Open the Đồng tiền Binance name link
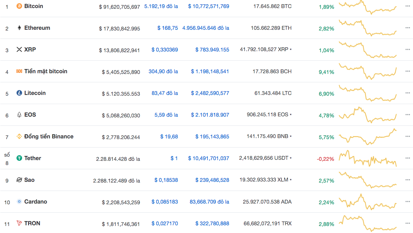This screenshot has width=413, height=233. click(49, 136)
